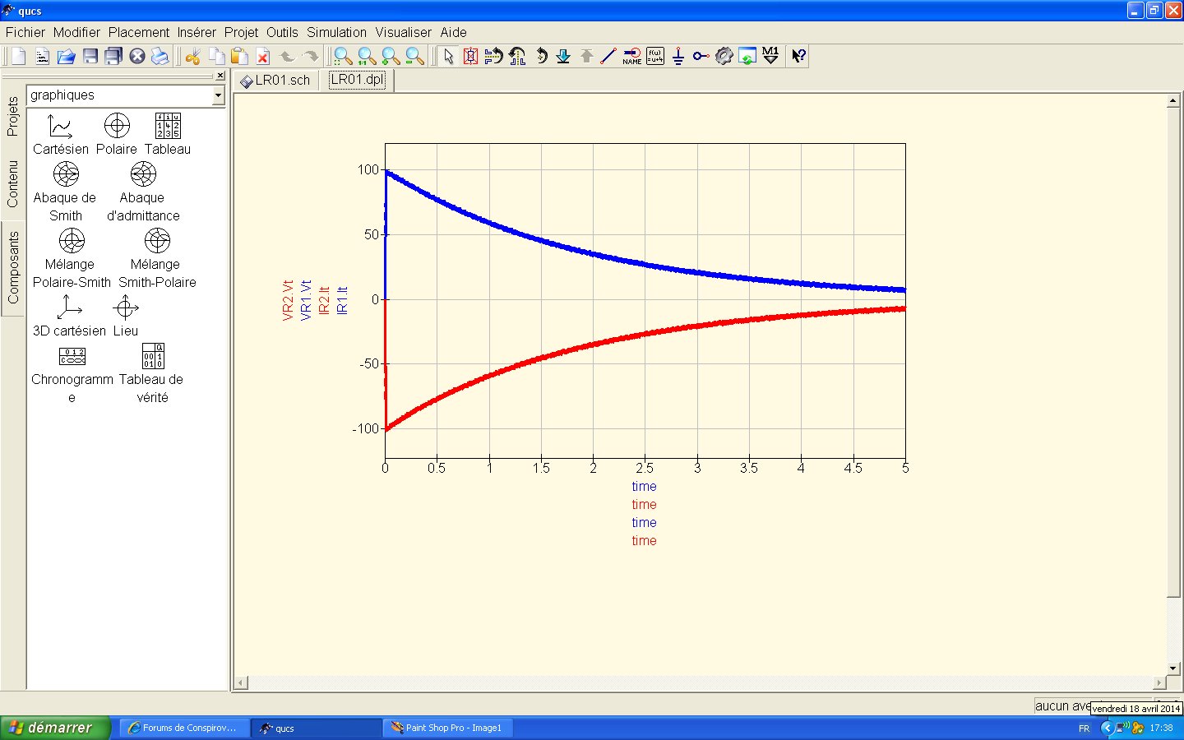
Task: Zoom out with minus magnifier
Action: [414, 56]
